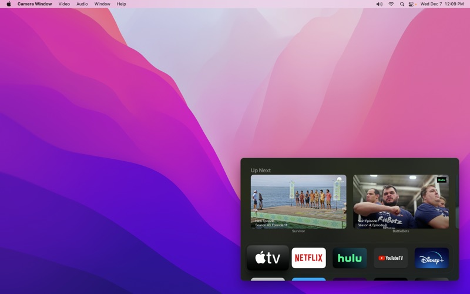Click the Season 43, Episode 11 text
Viewport: 470px width, 294px height.
271,225
